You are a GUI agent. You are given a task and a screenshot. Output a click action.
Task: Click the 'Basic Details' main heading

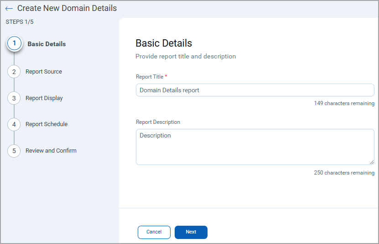164,43
